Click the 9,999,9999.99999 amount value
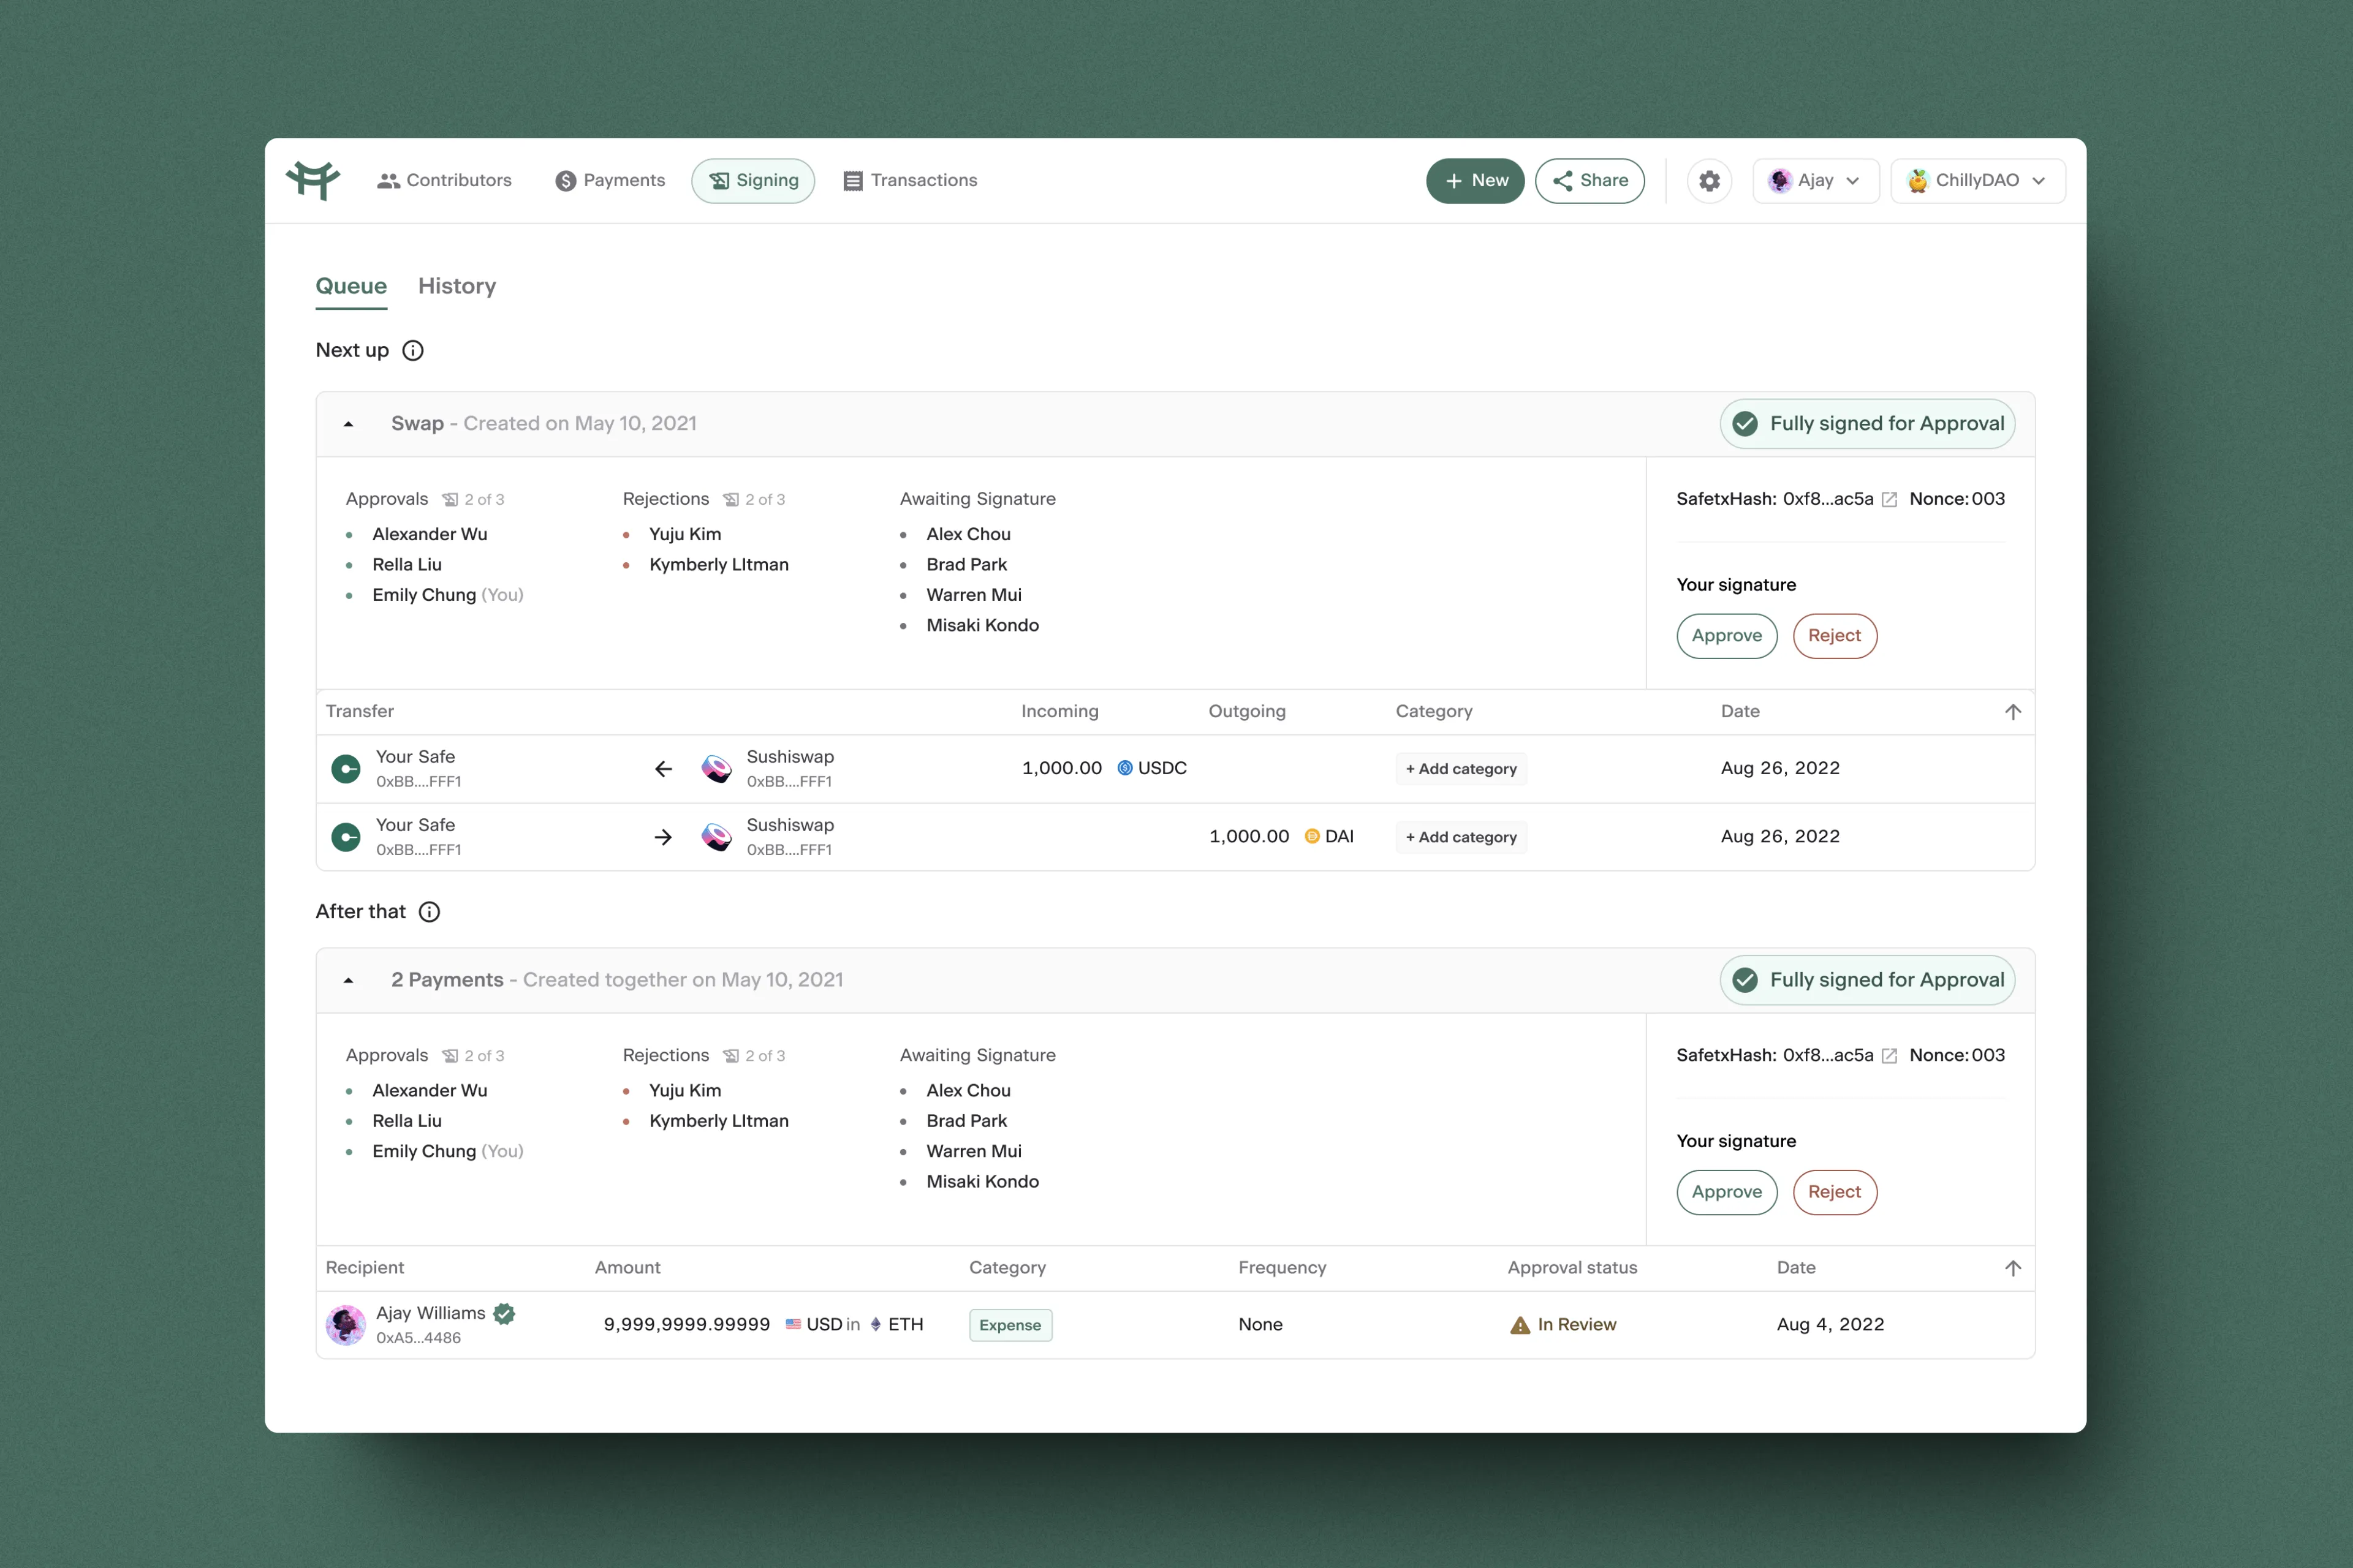2353x1568 pixels. [x=686, y=1324]
